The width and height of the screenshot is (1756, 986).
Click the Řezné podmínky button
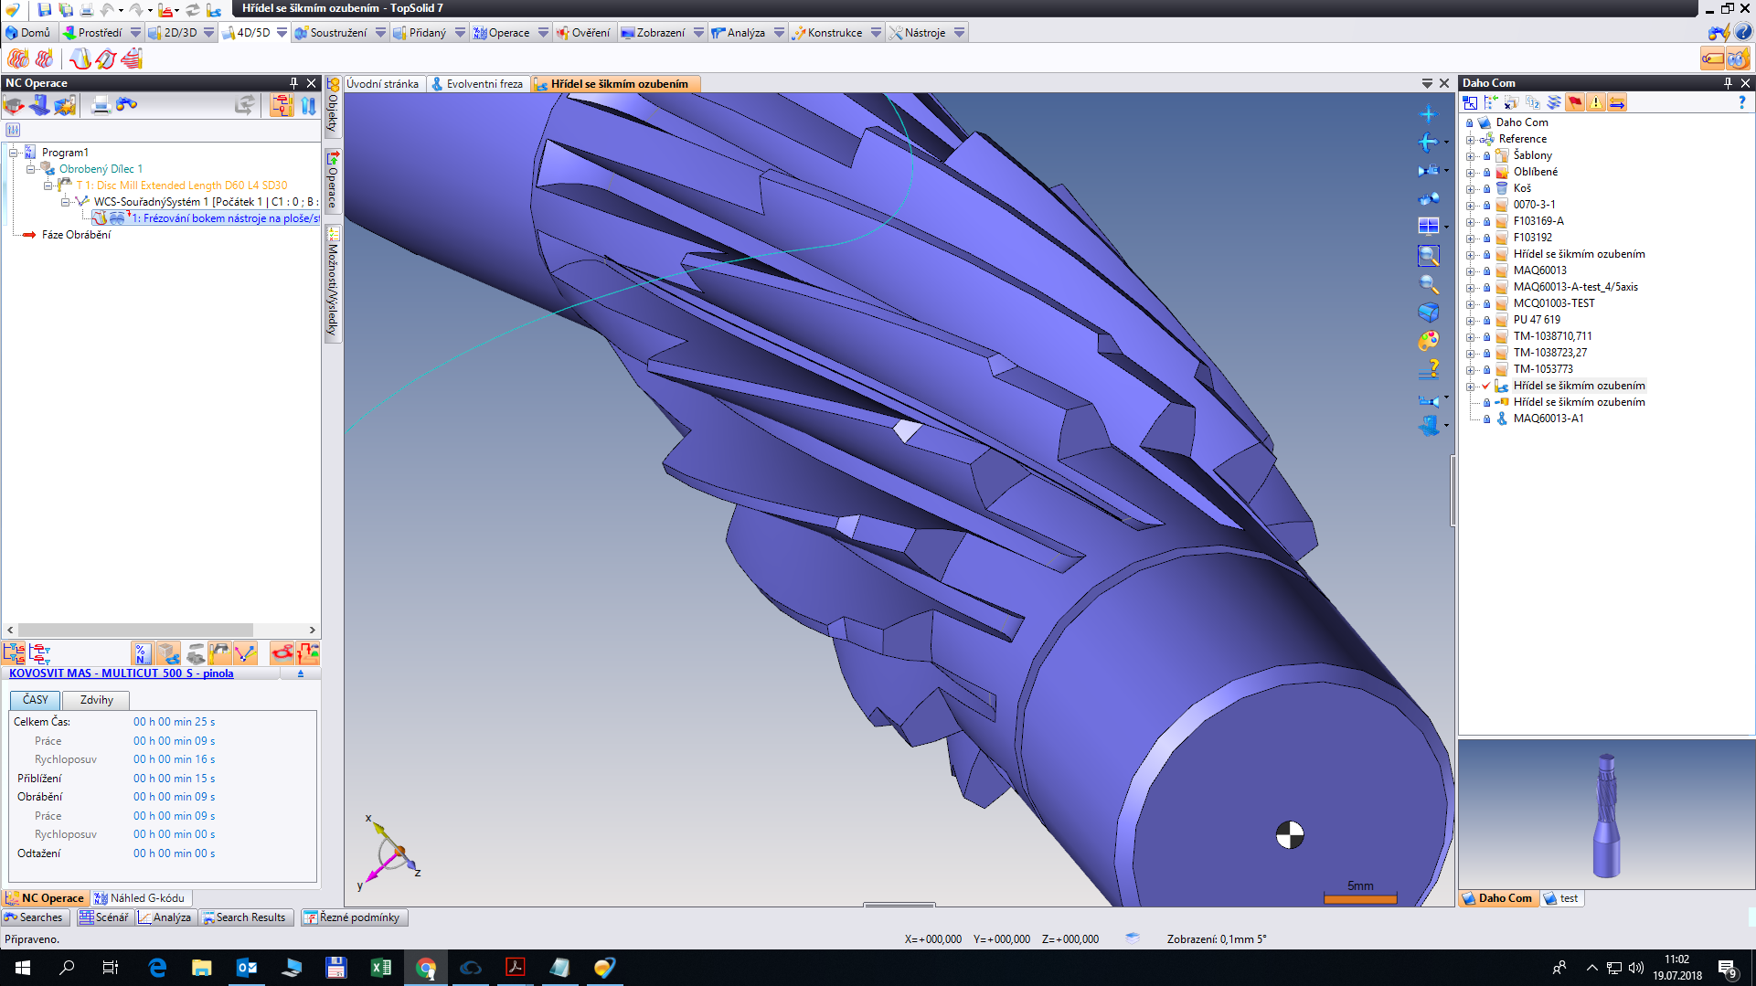[353, 917]
